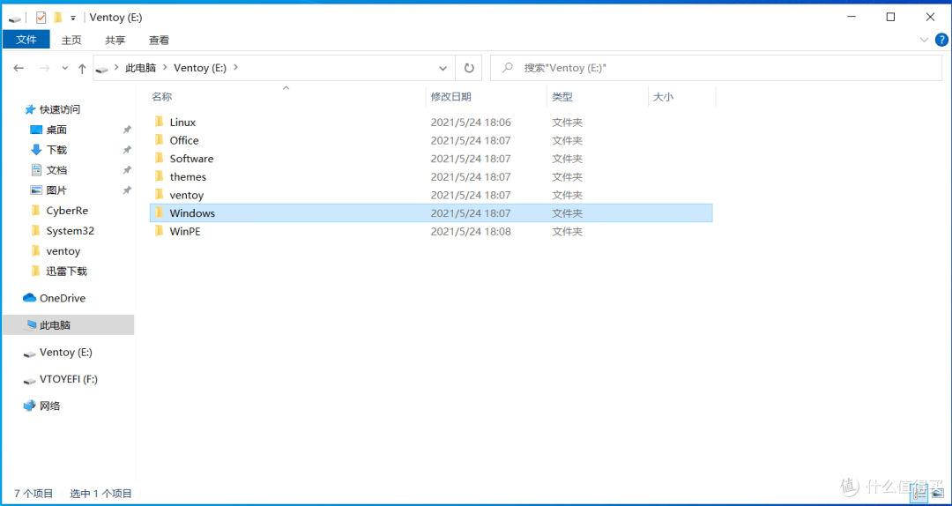Click the pin icon next to 下载
Image resolution: width=952 pixels, height=506 pixels.
(127, 150)
